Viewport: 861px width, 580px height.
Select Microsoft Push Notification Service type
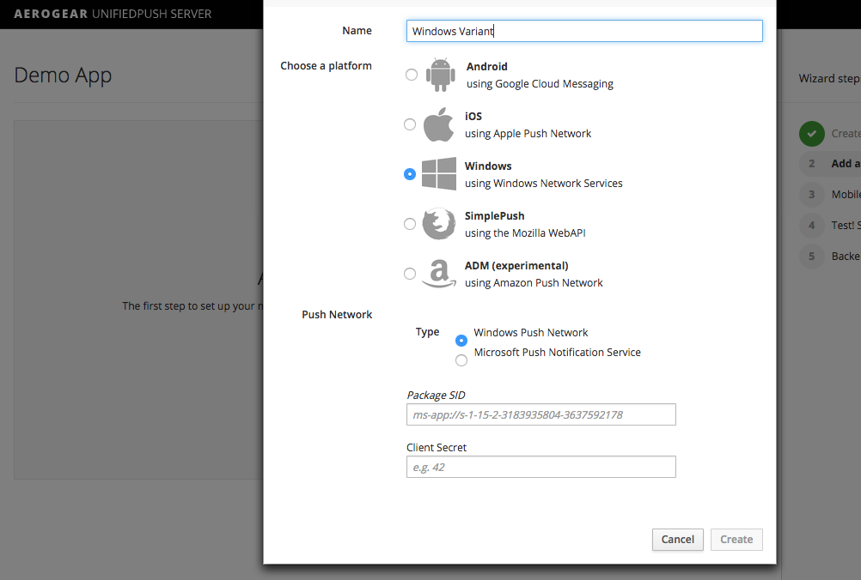461,360
